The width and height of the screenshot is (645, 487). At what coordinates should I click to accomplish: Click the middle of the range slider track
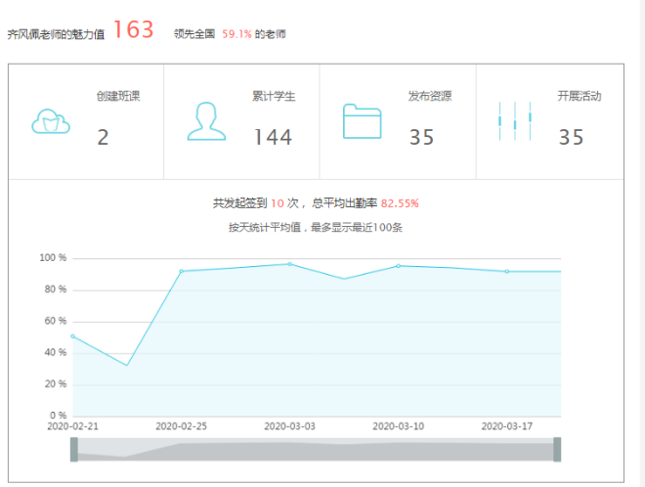(316, 450)
